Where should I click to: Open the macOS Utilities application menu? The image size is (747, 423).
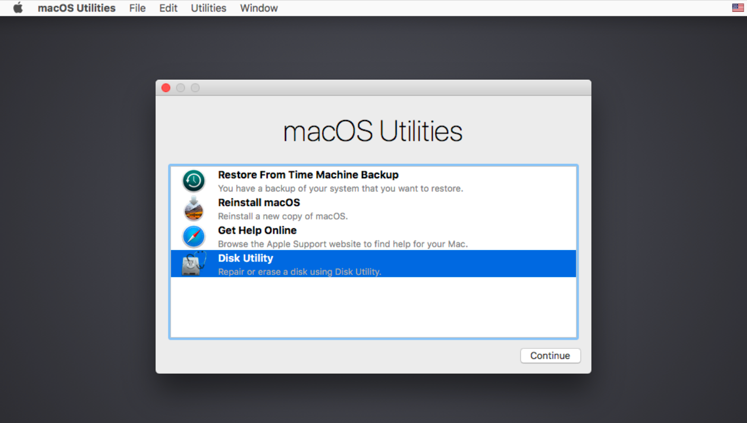pos(77,8)
